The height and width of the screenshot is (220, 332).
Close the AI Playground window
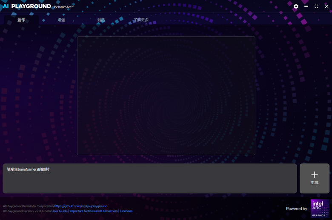click(326, 6)
